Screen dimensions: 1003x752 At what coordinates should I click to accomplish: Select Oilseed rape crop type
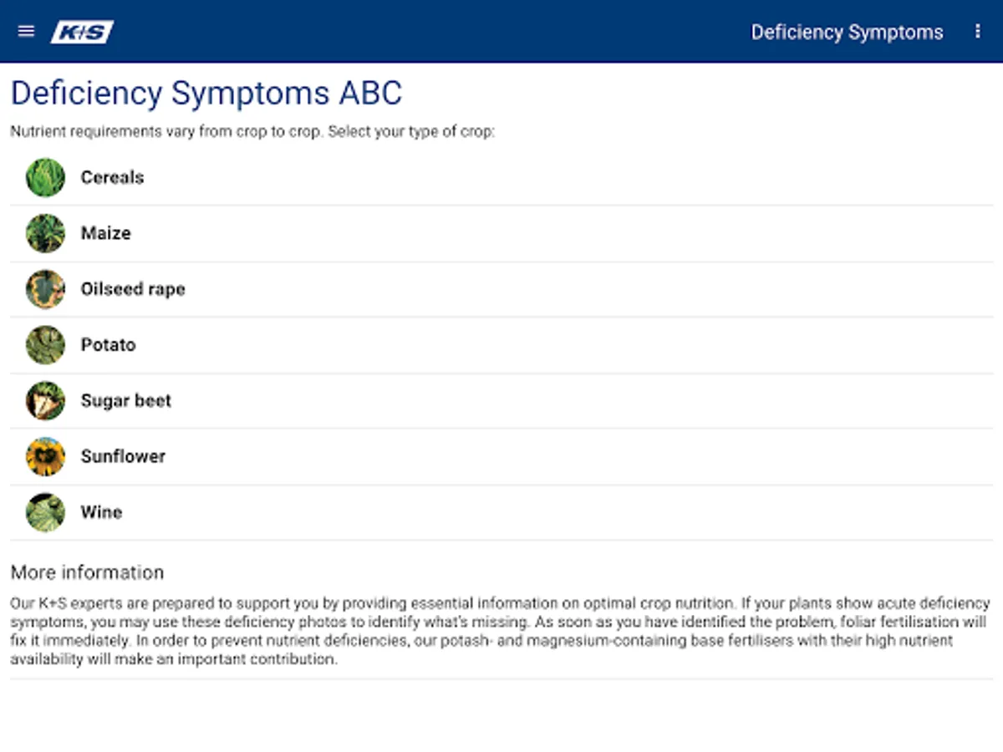point(133,289)
